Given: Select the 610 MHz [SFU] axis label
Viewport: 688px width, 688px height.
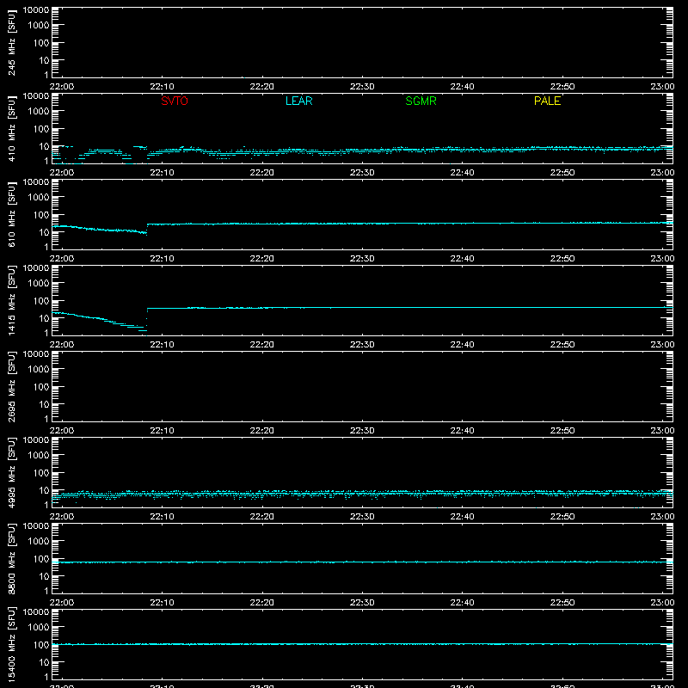Looking at the screenshot, I should tap(12, 214).
